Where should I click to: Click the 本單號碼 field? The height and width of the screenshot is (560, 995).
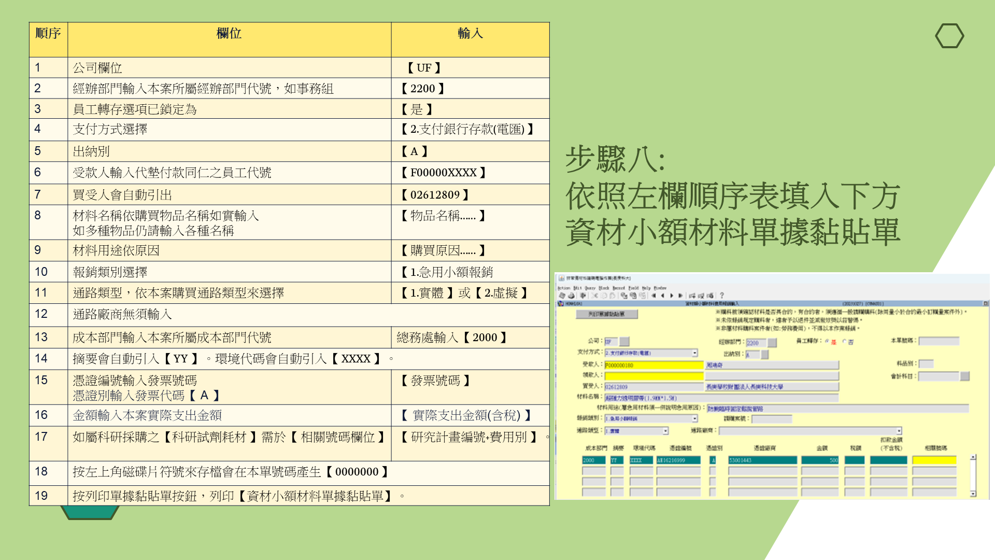[x=939, y=341]
